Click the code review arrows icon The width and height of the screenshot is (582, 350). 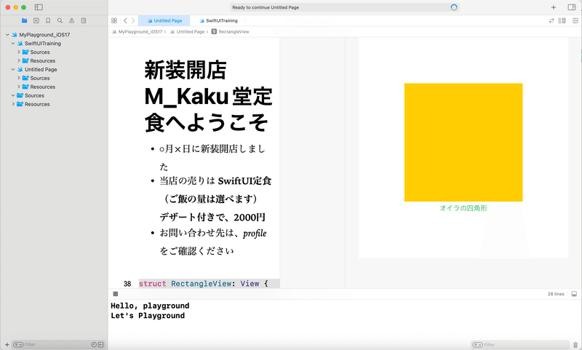point(551,21)
